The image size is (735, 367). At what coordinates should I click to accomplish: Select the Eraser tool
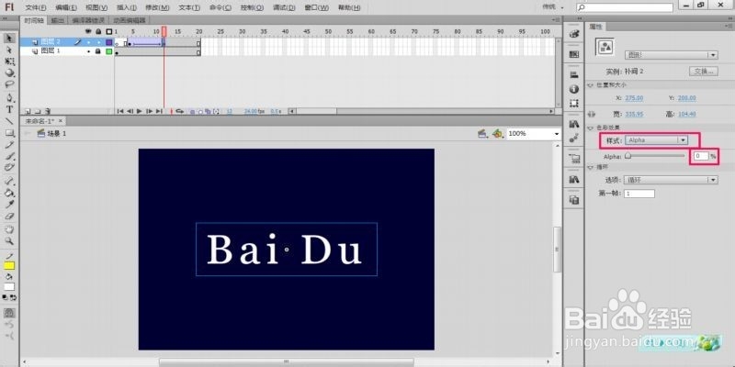click(9, 217)
